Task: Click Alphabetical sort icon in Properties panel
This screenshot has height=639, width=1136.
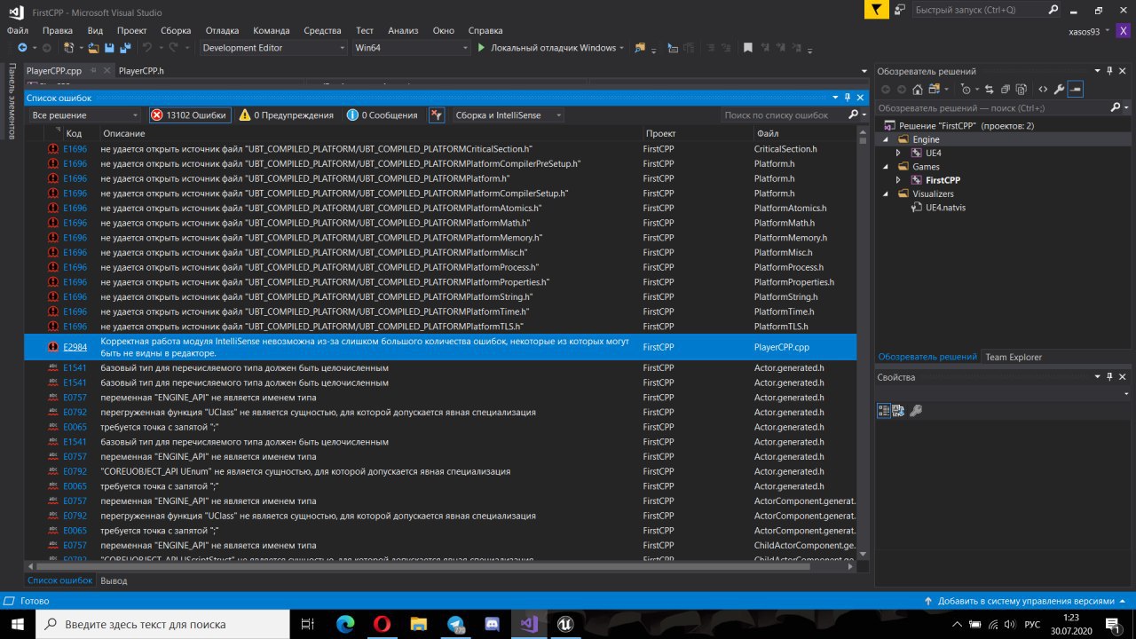Action: pos(898,410)
